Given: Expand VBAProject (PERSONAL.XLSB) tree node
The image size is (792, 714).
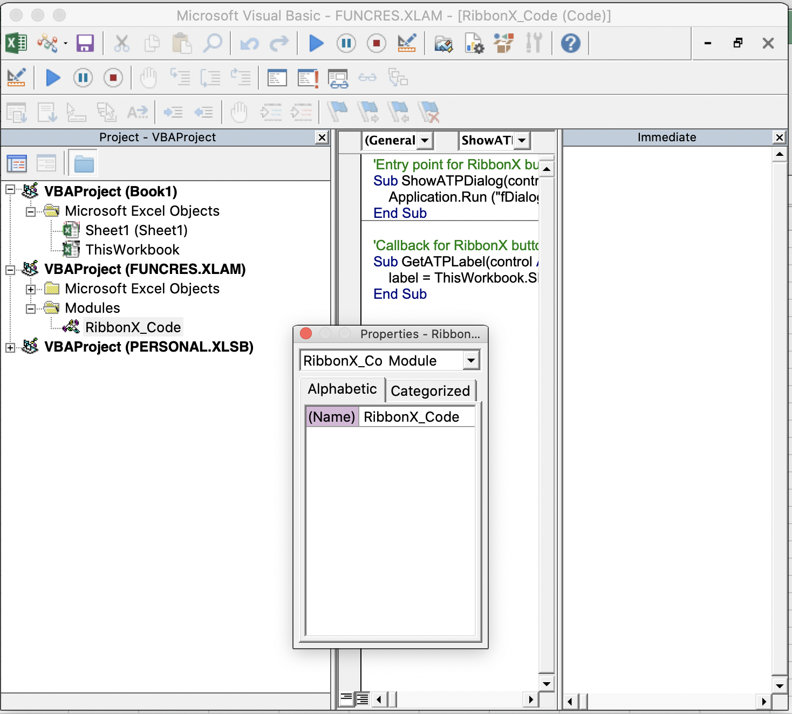Looking at the screenshot, I should tap(10, 347).
